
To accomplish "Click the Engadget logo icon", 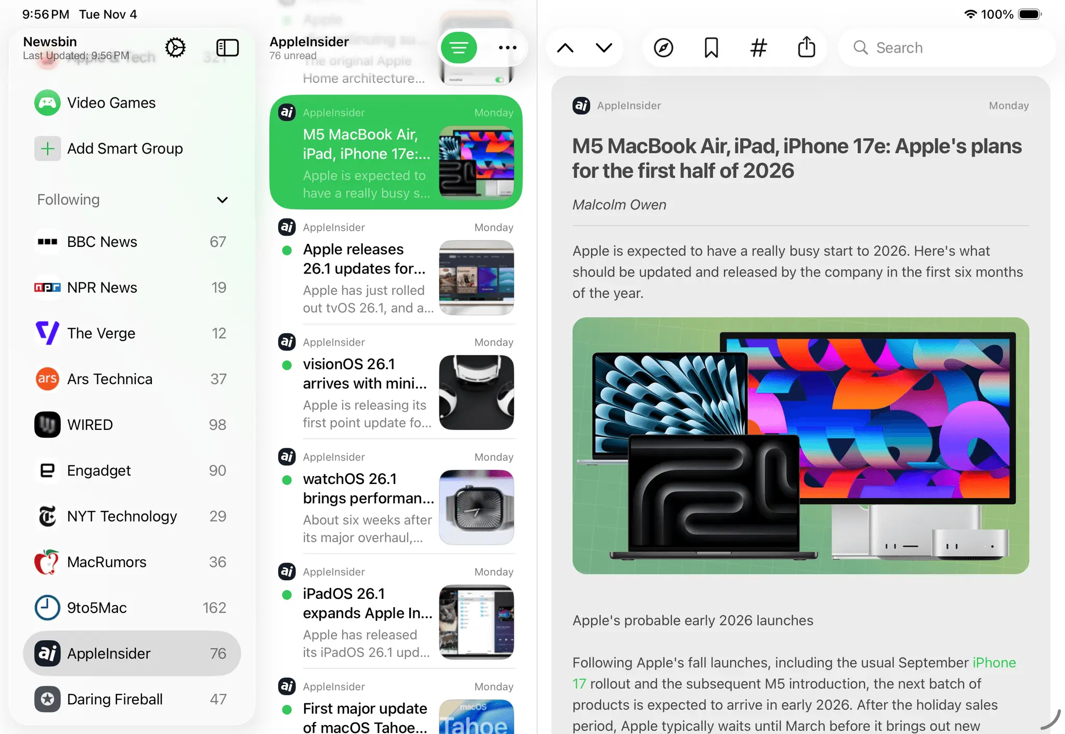I will coord(47,470).
